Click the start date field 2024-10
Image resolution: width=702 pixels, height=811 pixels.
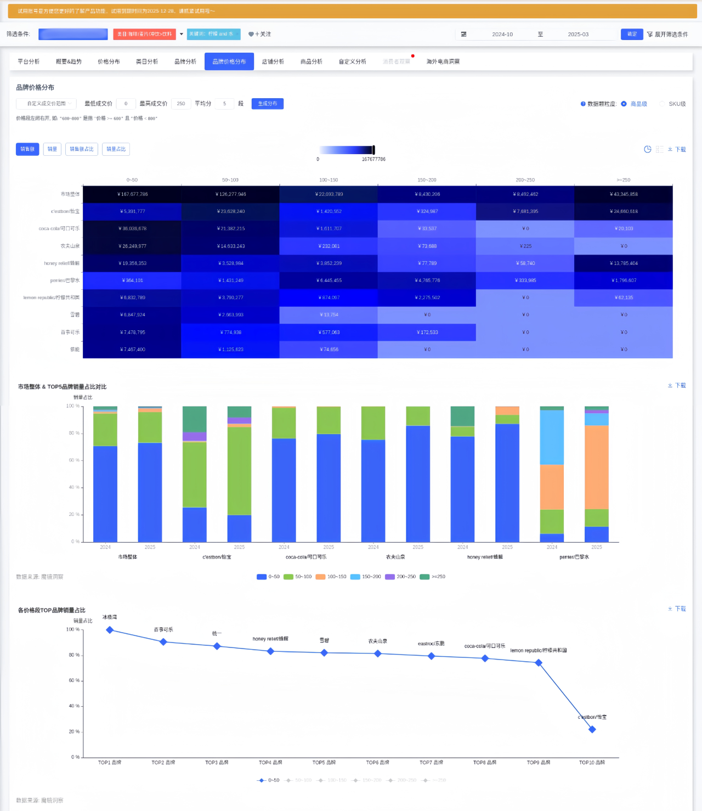[502, 34]
